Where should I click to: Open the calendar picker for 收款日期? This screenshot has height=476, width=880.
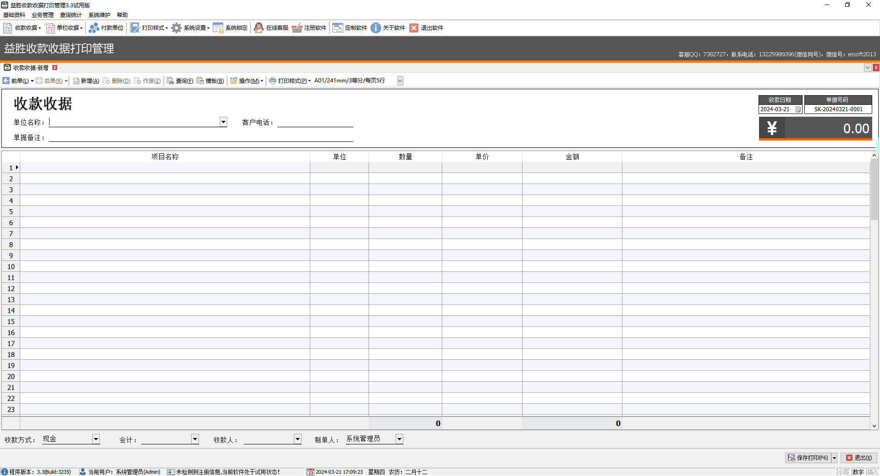[x=798, y=109]
